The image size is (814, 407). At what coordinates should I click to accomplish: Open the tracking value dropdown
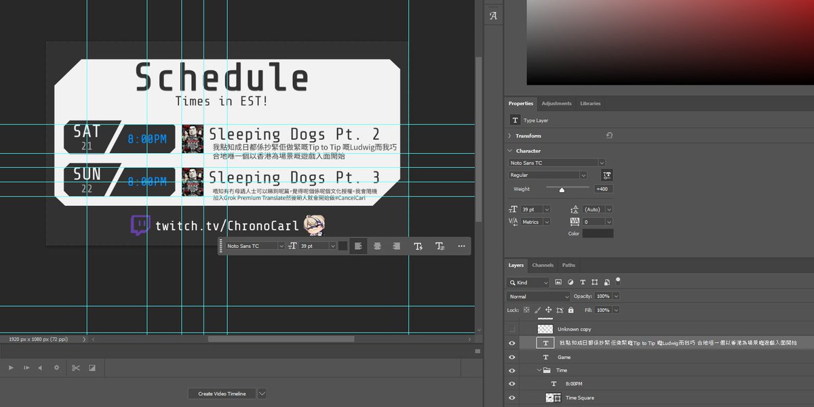[x=608, y=221]
